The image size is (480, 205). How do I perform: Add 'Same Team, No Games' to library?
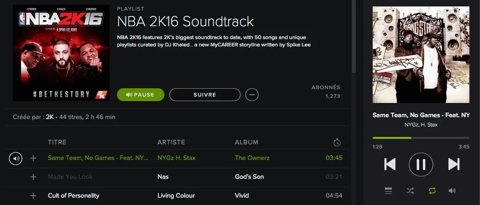tap(33, 158)
